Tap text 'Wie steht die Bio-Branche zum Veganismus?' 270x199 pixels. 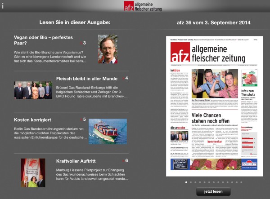click(49, 52)
